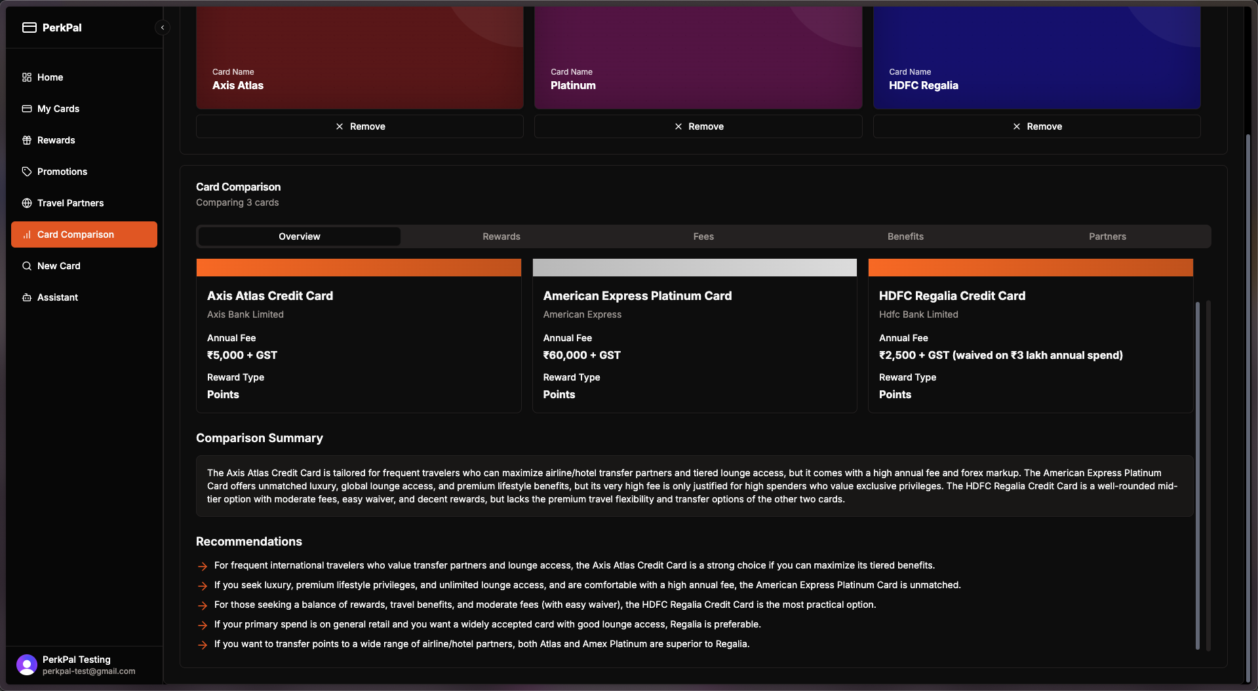The width and height of the screenshot is (1258, 691).
Task: Remove the HDFC Regalia card
Action: (x=1037, y=126)
